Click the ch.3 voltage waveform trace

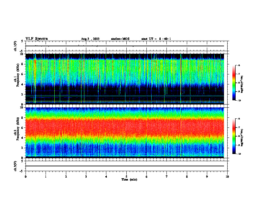pyautogui.click(x=124, y=166)
